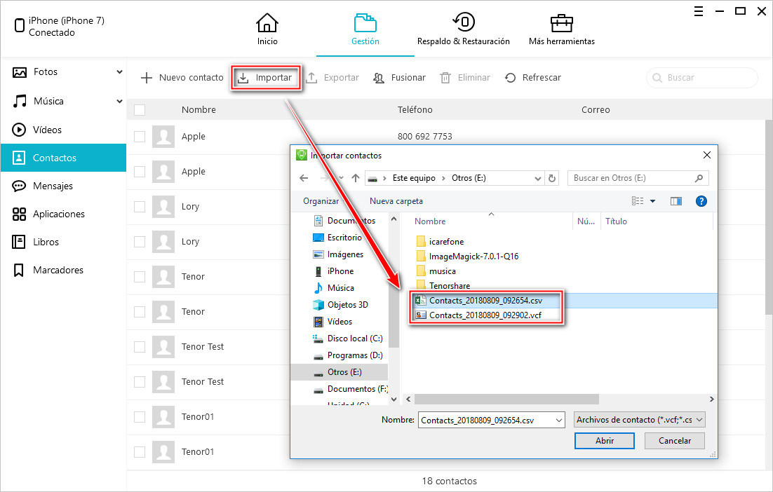Select checkbox beside Tenor Test contact

[x=140, y=347]
